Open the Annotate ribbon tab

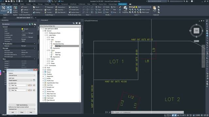pos(15,4)
